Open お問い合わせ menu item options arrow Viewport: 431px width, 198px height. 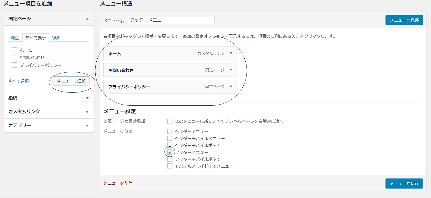pyautogui.click(x=231, y=70)
